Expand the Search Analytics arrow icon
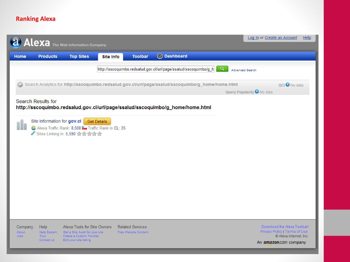The width and height of the screenshot is (350, 262). pos(20,85)
